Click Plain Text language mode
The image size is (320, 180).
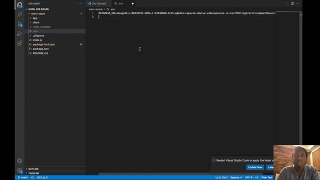click(266, 177)
